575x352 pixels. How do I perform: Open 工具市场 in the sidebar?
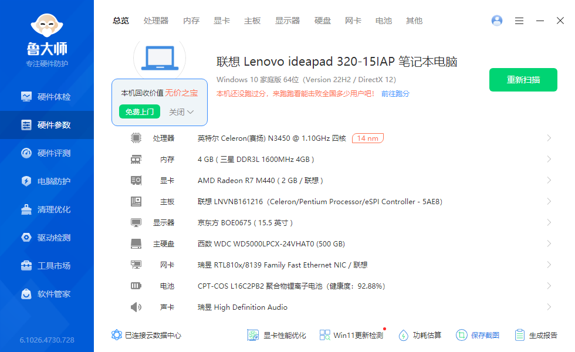46,266
